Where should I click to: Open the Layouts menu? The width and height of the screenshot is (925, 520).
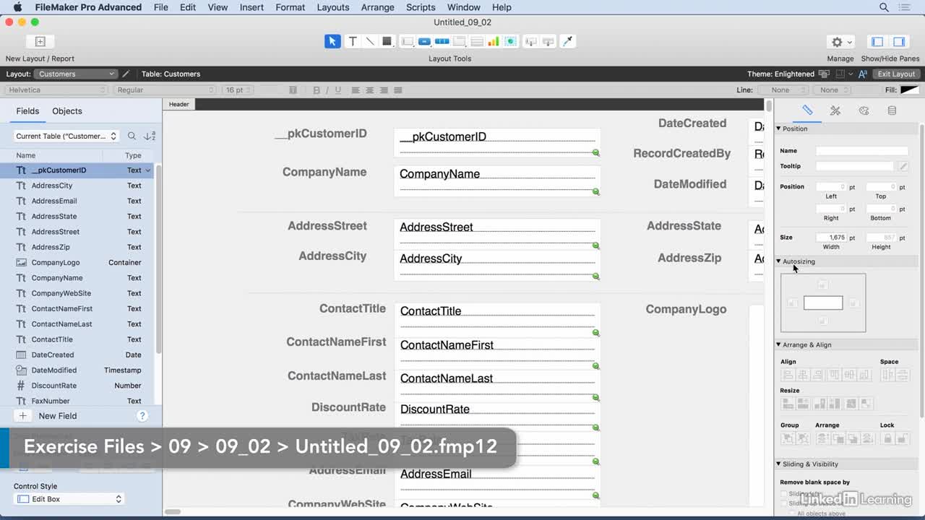coord(333,7)
